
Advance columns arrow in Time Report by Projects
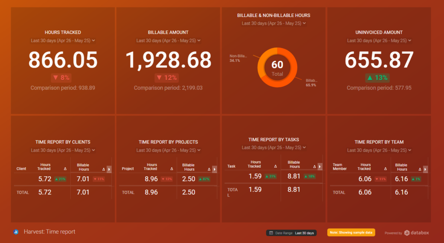(x=215, y=169)
